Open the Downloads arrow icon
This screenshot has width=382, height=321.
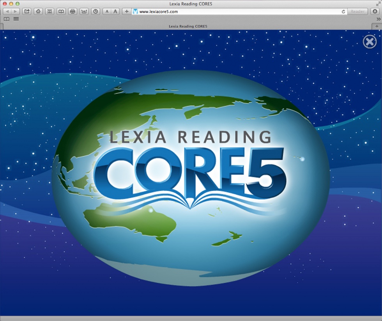375,11
